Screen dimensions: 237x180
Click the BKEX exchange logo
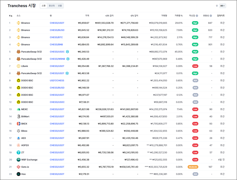click(18, 123)
